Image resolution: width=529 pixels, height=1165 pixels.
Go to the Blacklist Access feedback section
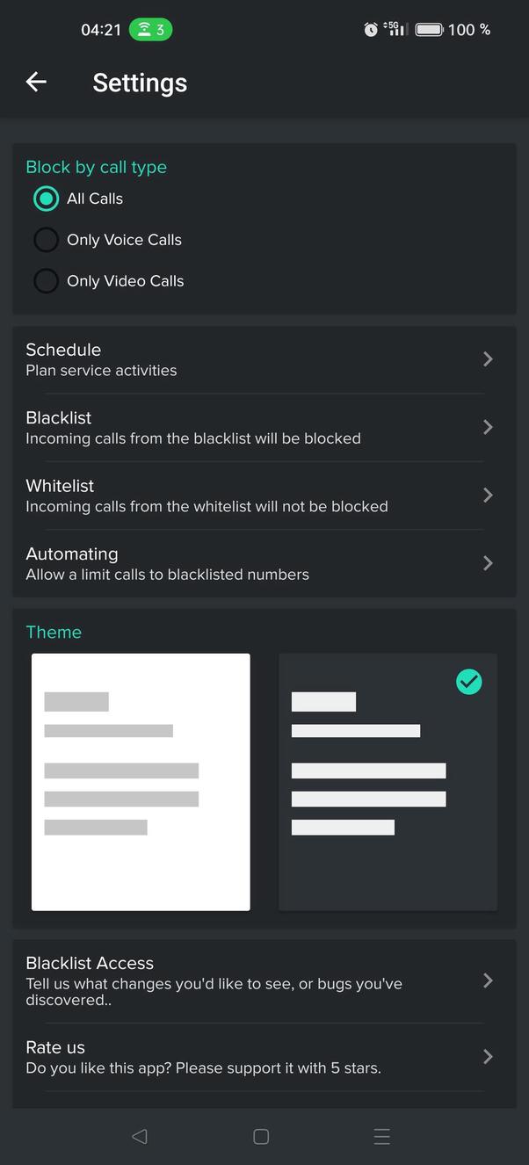488,980
